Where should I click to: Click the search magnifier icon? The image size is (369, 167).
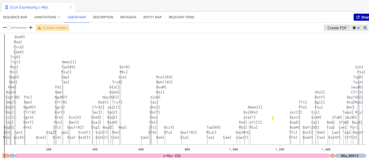[365, 28]
